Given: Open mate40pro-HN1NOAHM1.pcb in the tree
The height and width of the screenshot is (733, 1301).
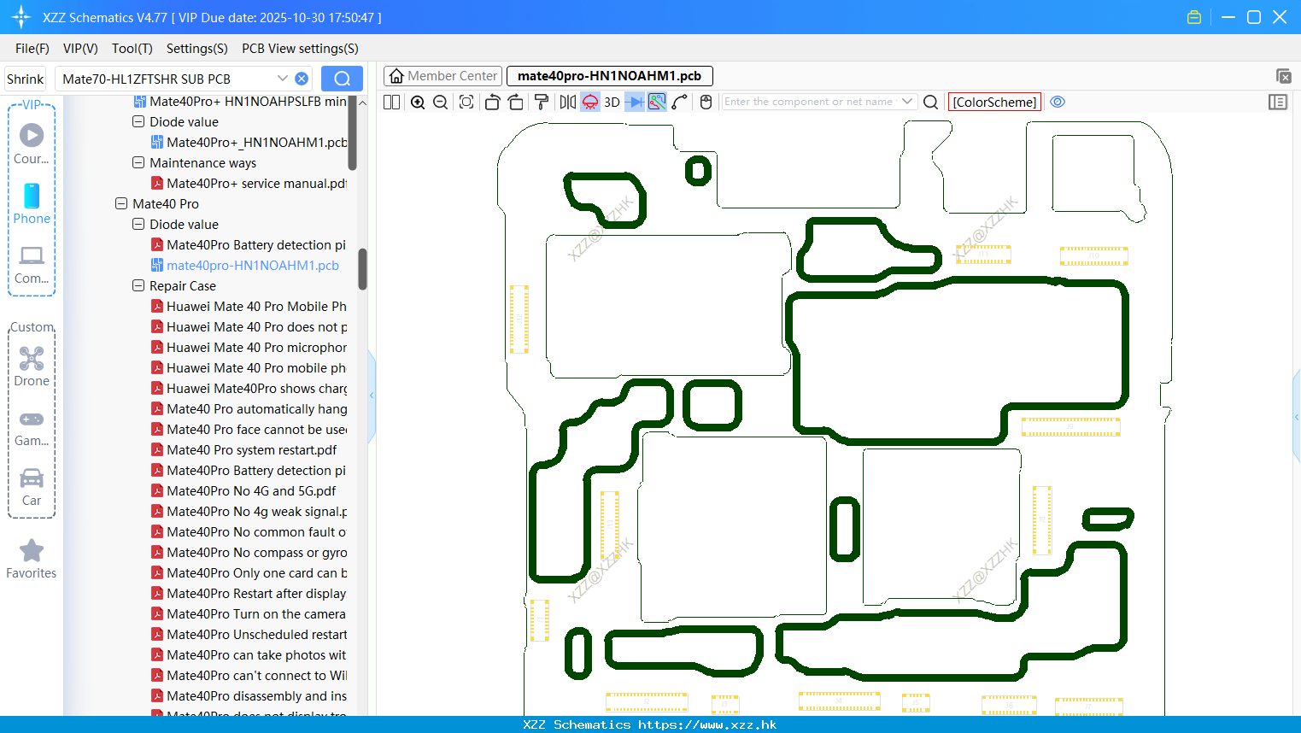Looking at the screenshot, I should point(245,266).
